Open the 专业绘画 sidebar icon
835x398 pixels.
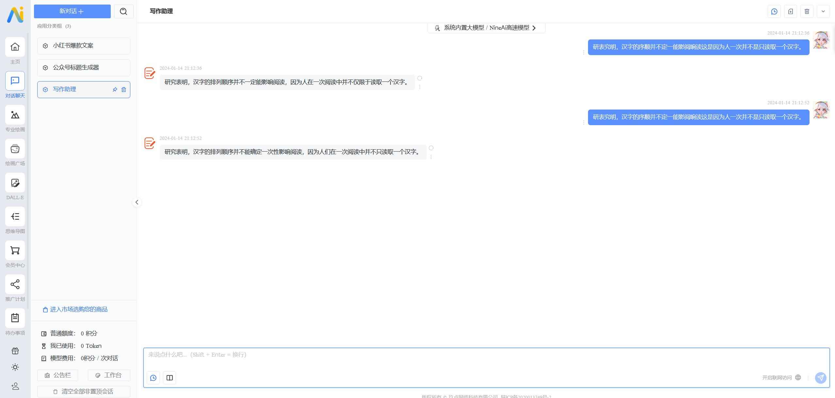click(15, 115)
